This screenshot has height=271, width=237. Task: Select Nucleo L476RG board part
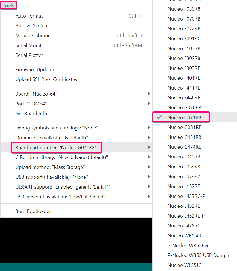[x=195, y=226]
